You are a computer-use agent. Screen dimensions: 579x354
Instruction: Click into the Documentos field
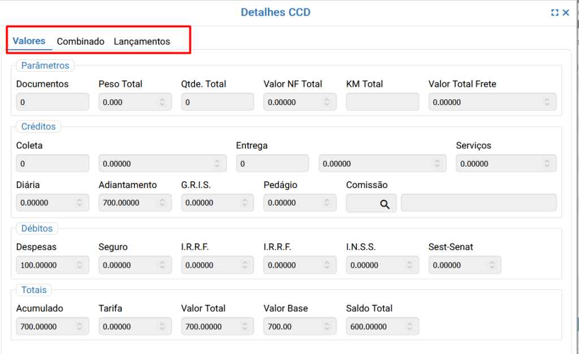point(52,102)
